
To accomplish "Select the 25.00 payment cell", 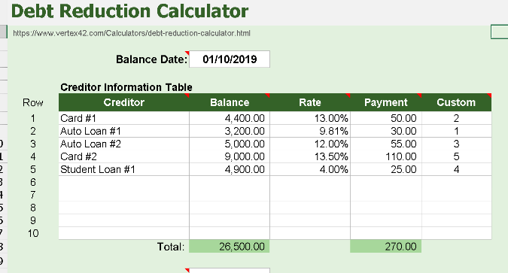I will tap(386, 169).
